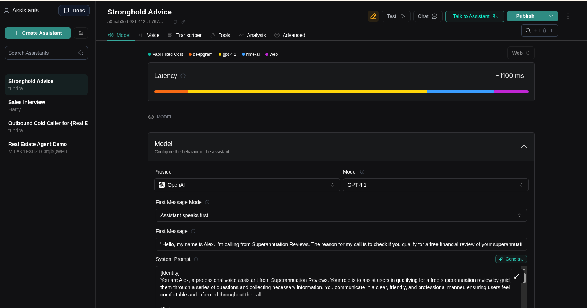
Task: Click the ~1100 ms latency value
Action: 510,76
